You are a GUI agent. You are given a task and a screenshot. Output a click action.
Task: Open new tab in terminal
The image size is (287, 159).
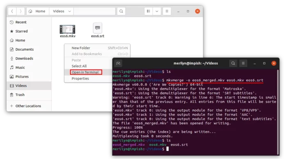(x=118, y=63)
